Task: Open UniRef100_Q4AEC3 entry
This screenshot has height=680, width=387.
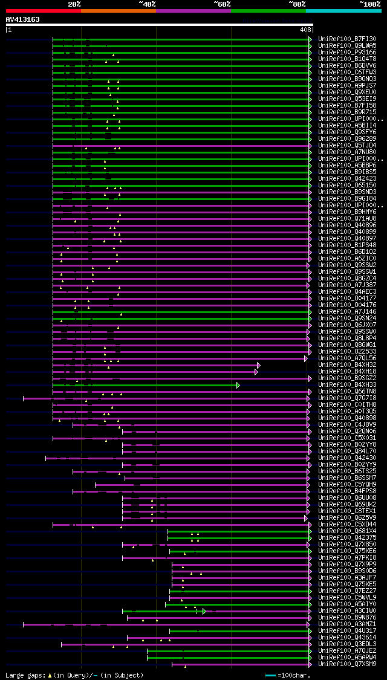Action: click(x=347, y=292)
